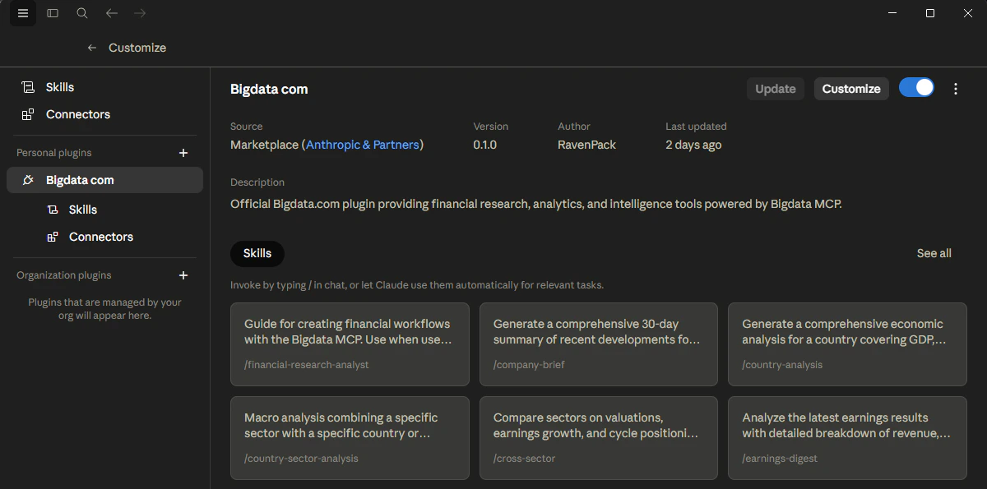This screenshot has width=987, height=489.
Task: Click Skills icon under Bigdata com
Action: click(x=53, y=210)
